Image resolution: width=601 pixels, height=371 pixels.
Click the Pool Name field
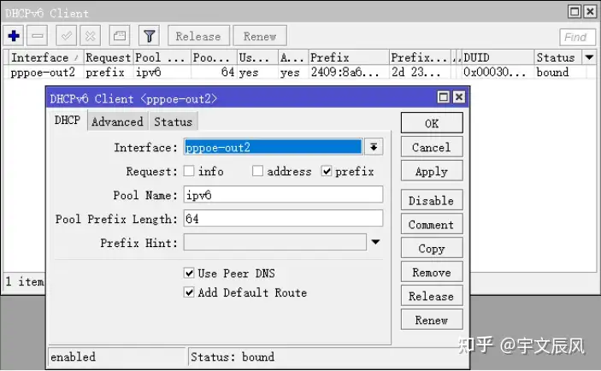pos(283,195)
